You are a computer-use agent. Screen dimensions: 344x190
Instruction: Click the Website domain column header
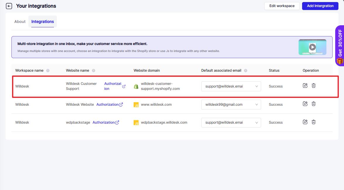click(x=147, y=70)
